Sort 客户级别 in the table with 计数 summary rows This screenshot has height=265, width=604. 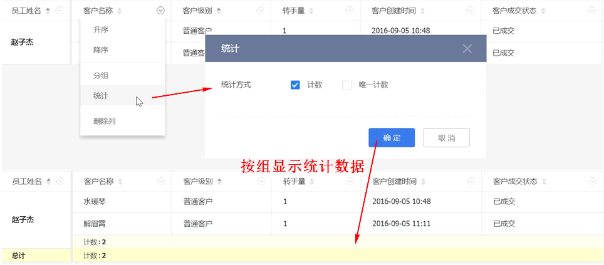coord(219,182)
